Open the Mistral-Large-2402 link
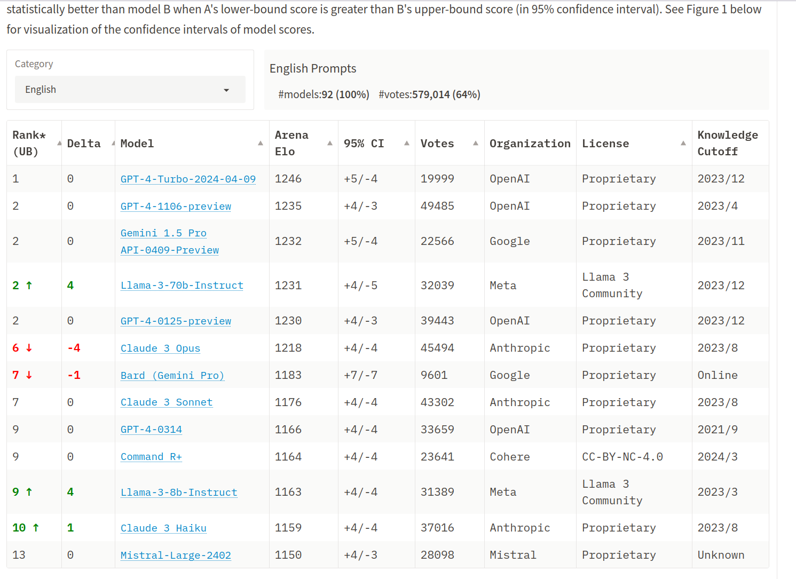Image resolution: width=796 pixels, height=579 pixels. [176, 556]
